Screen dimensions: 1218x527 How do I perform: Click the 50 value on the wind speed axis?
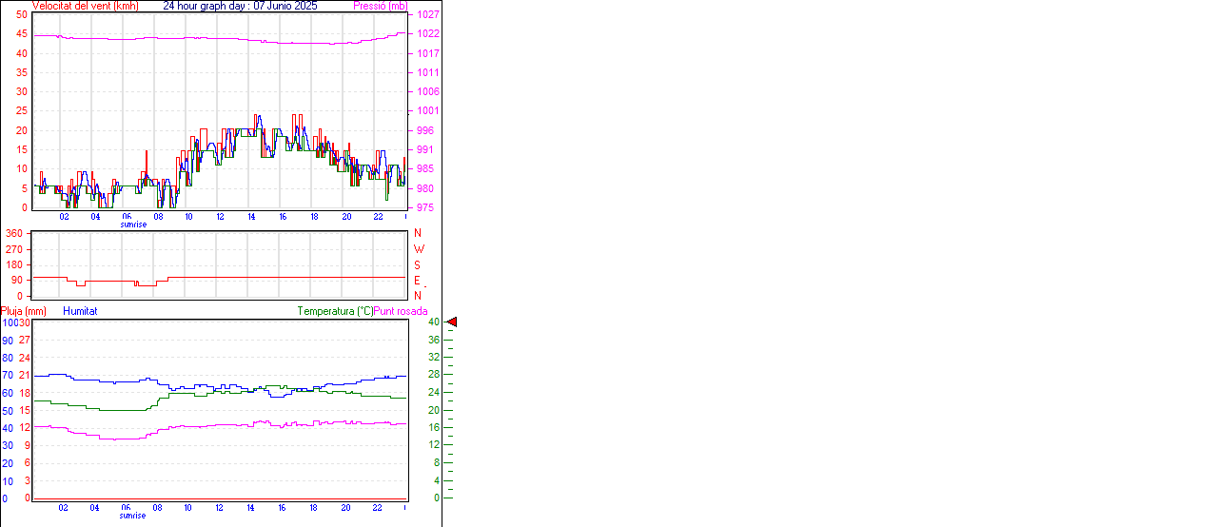(21, 15)
